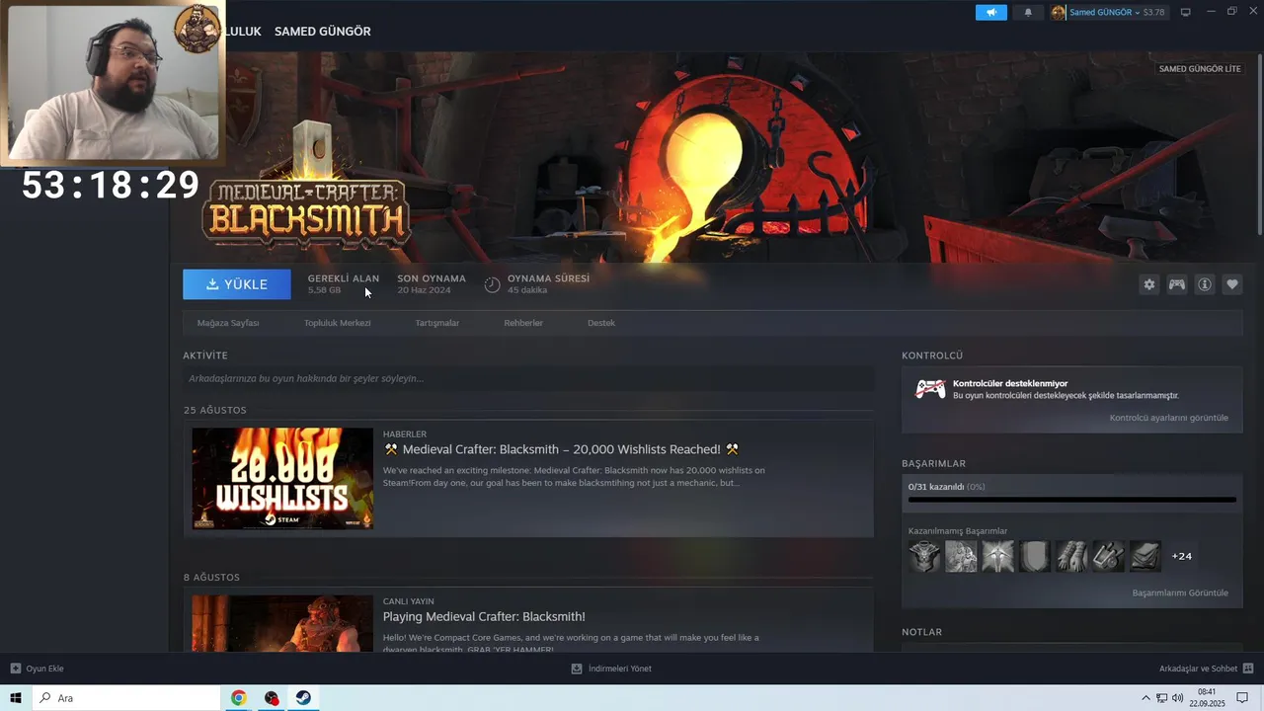
Task: Expand the system tray hidden icons chevron
Action: [x=1145, y=698]
